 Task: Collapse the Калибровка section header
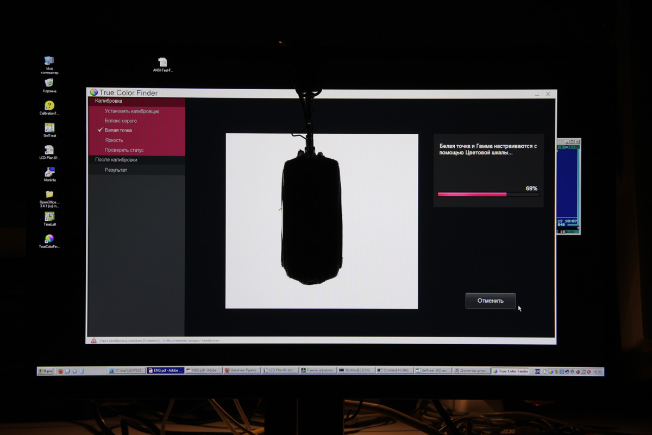(109, 101)
